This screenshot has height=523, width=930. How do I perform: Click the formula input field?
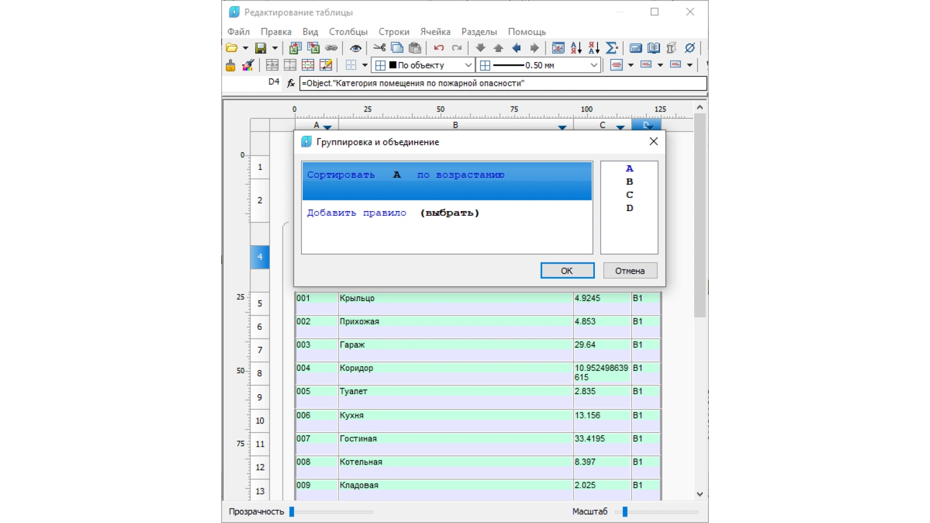pyautogui.click(x=503, y=83)
